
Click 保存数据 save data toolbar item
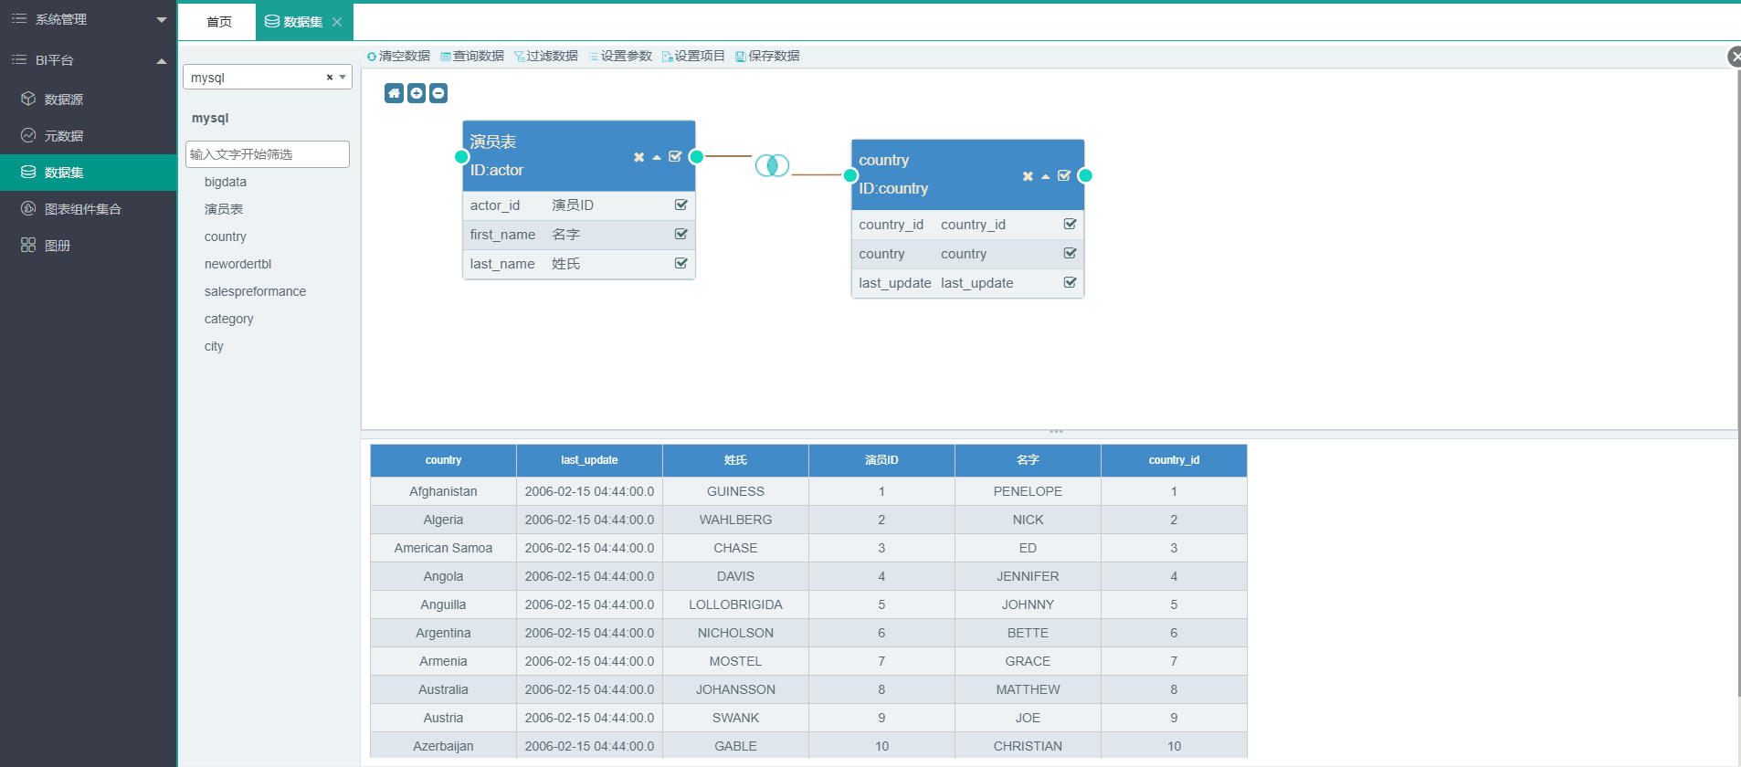click(x=767, y=56)
